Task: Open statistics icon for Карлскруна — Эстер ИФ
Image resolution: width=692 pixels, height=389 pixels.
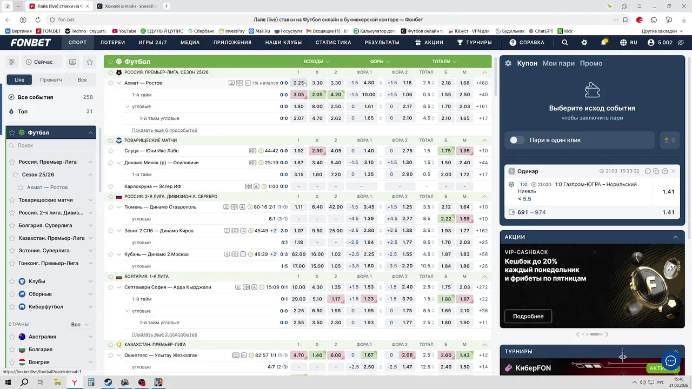Action: [x=256, y=186]
